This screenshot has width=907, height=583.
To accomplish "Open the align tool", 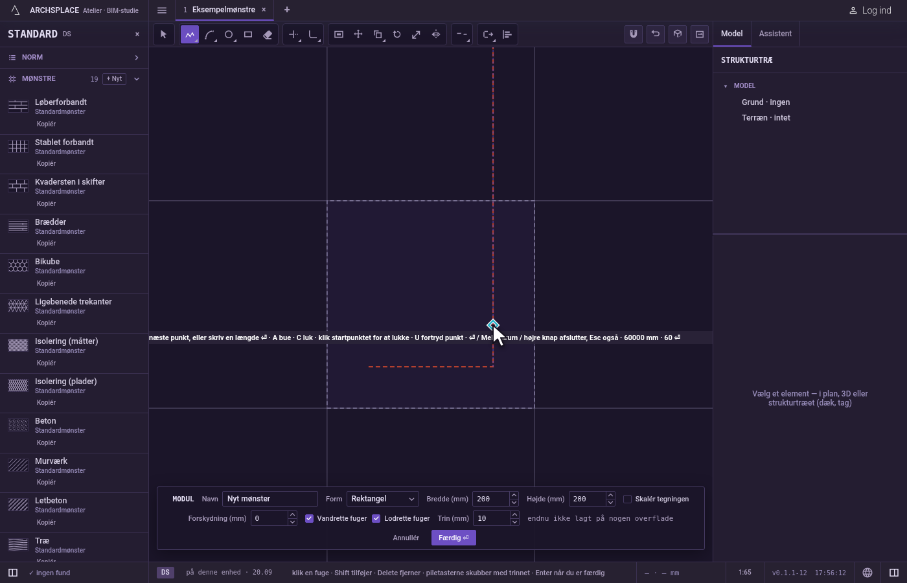I will click(x=507, y=34).
